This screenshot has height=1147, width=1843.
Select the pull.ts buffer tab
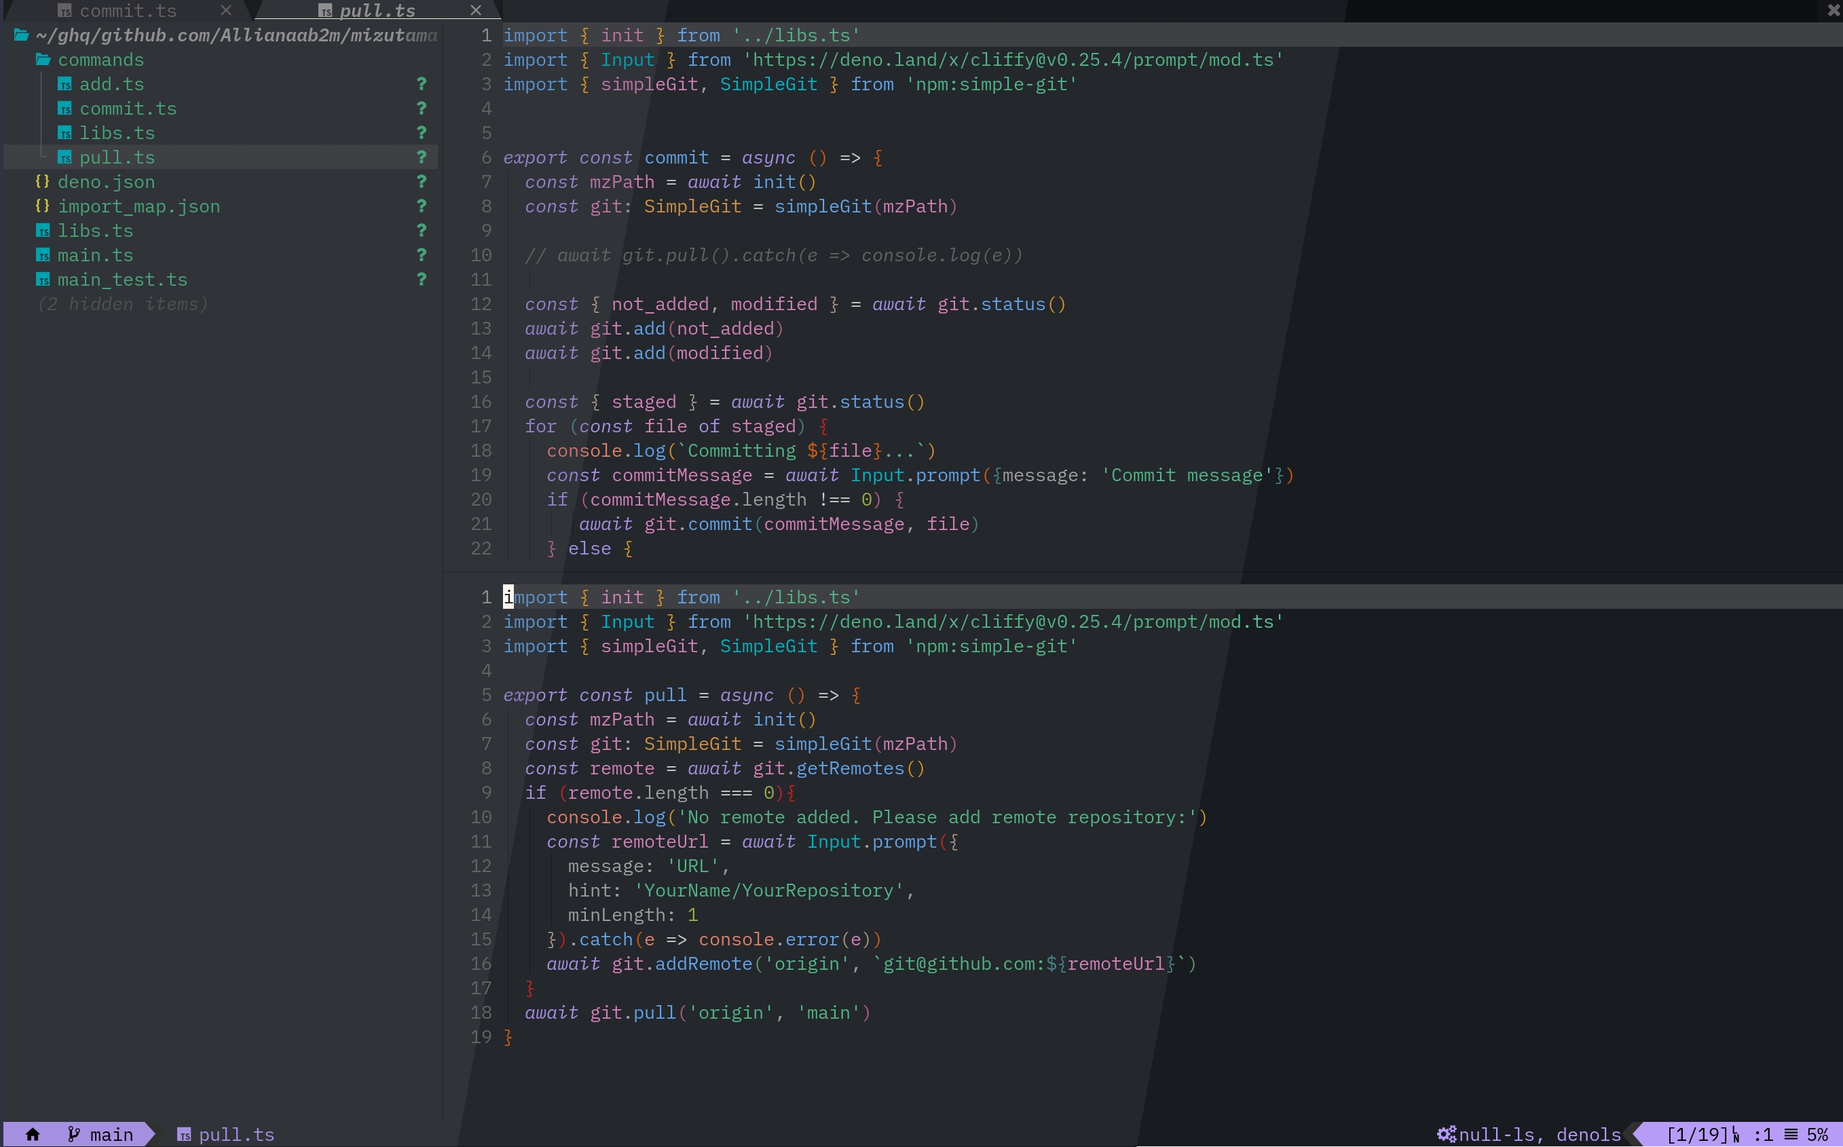pyautogui.click(x=377, y=10)
